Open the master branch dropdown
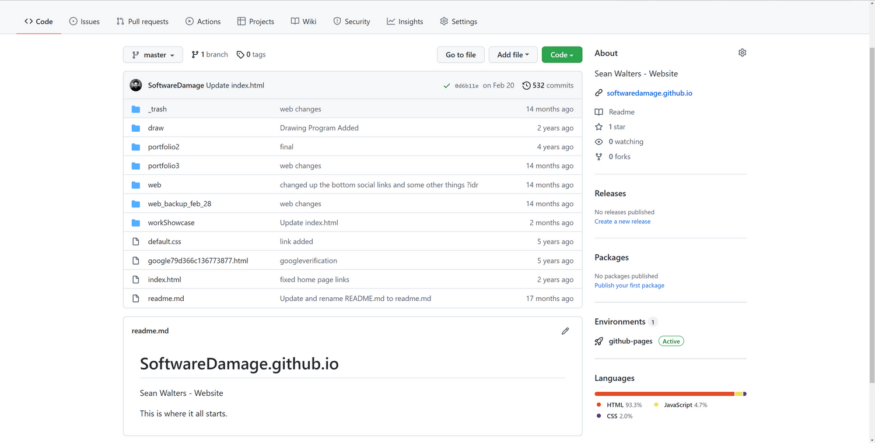Screen dimensions: 875x443 point(153,55)
